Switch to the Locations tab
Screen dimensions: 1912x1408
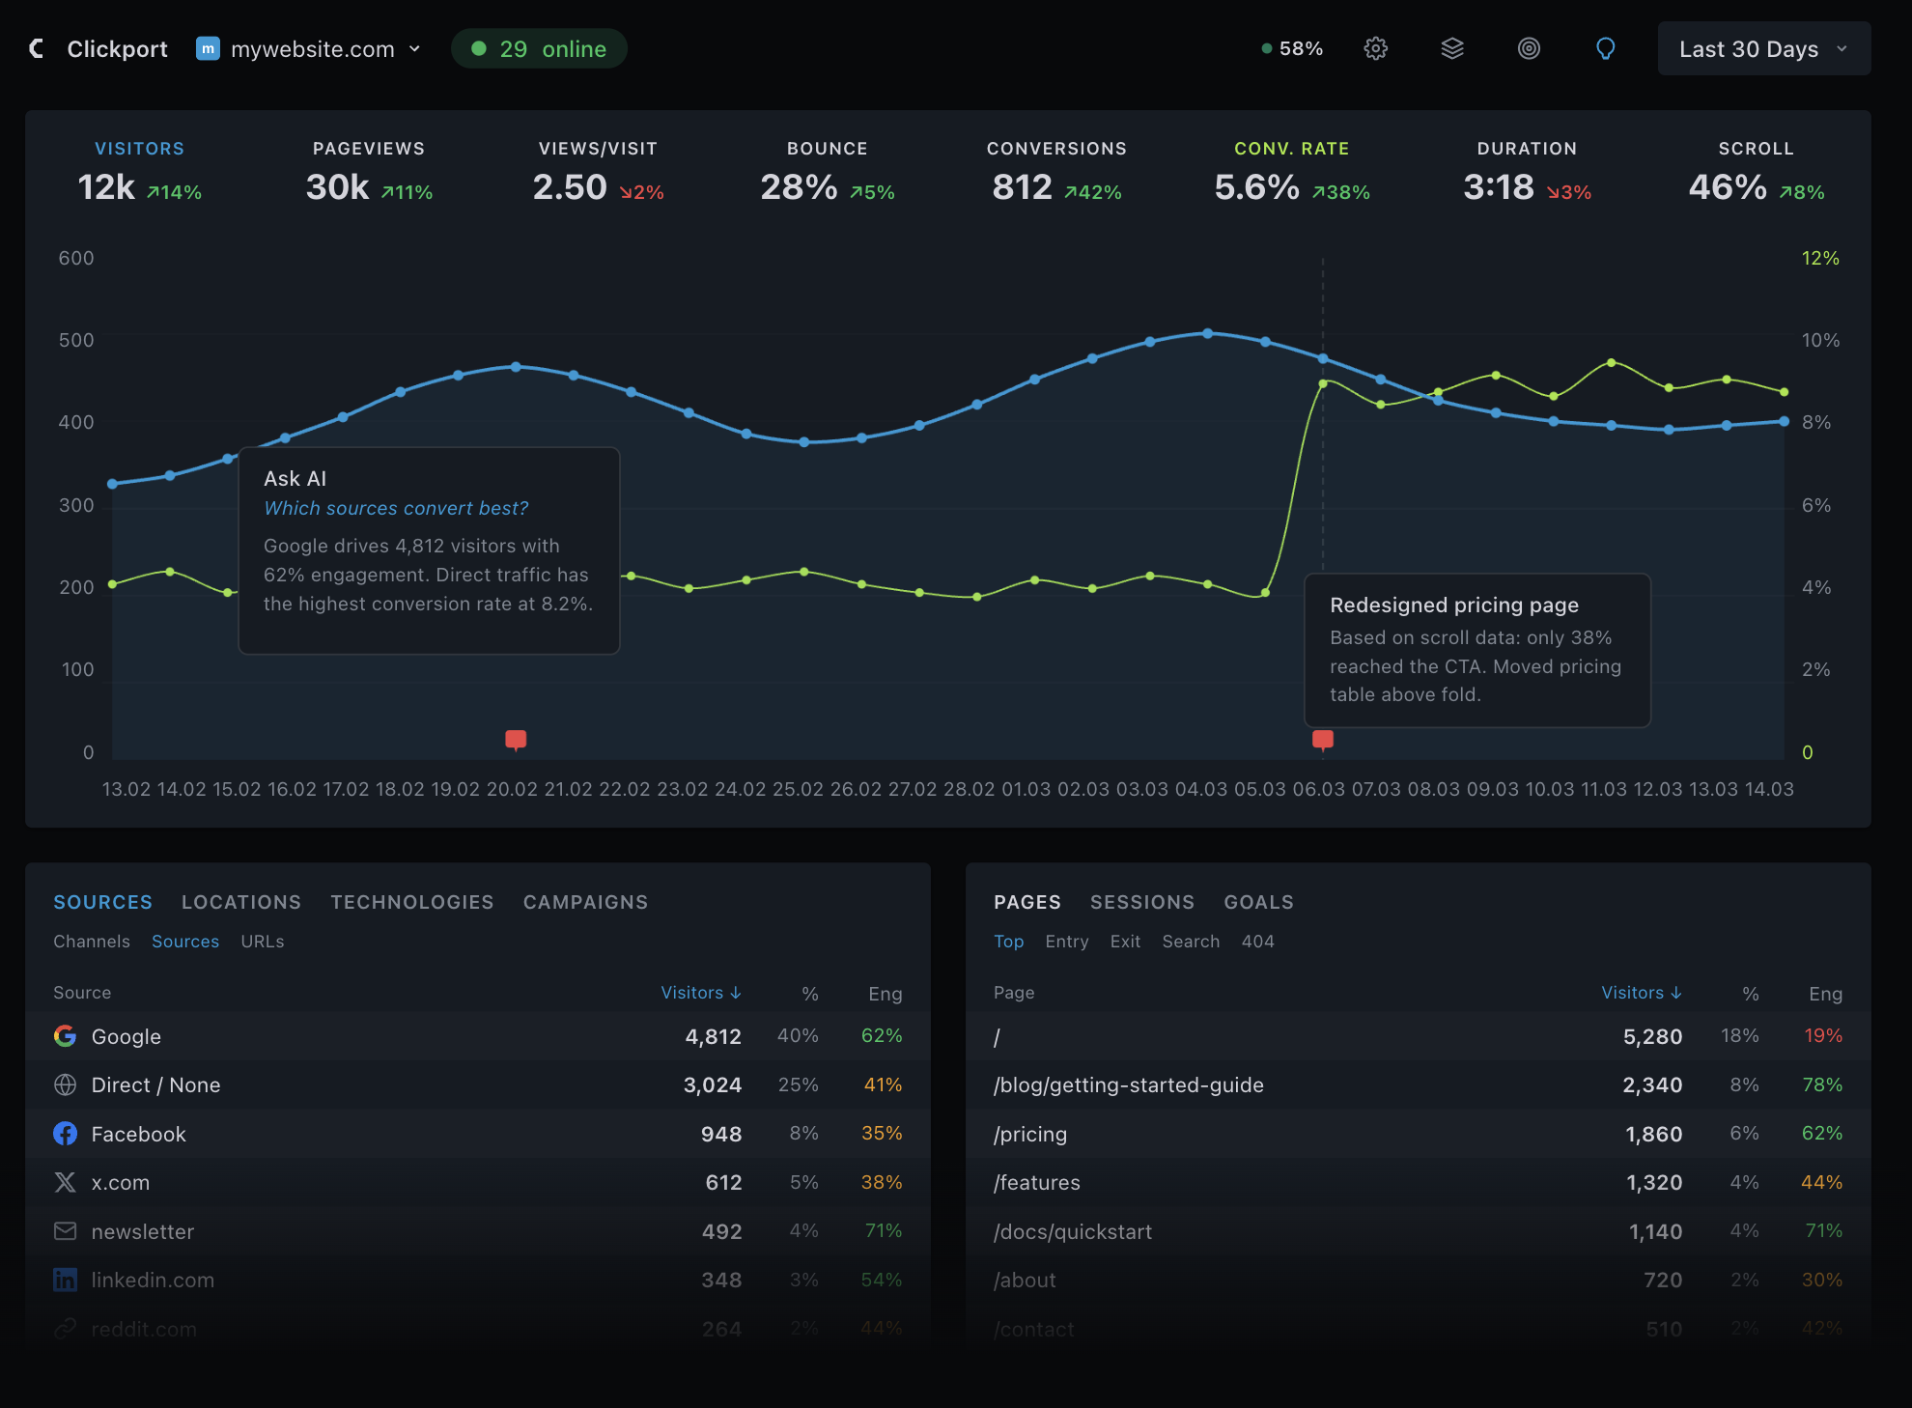click(241, 902)
